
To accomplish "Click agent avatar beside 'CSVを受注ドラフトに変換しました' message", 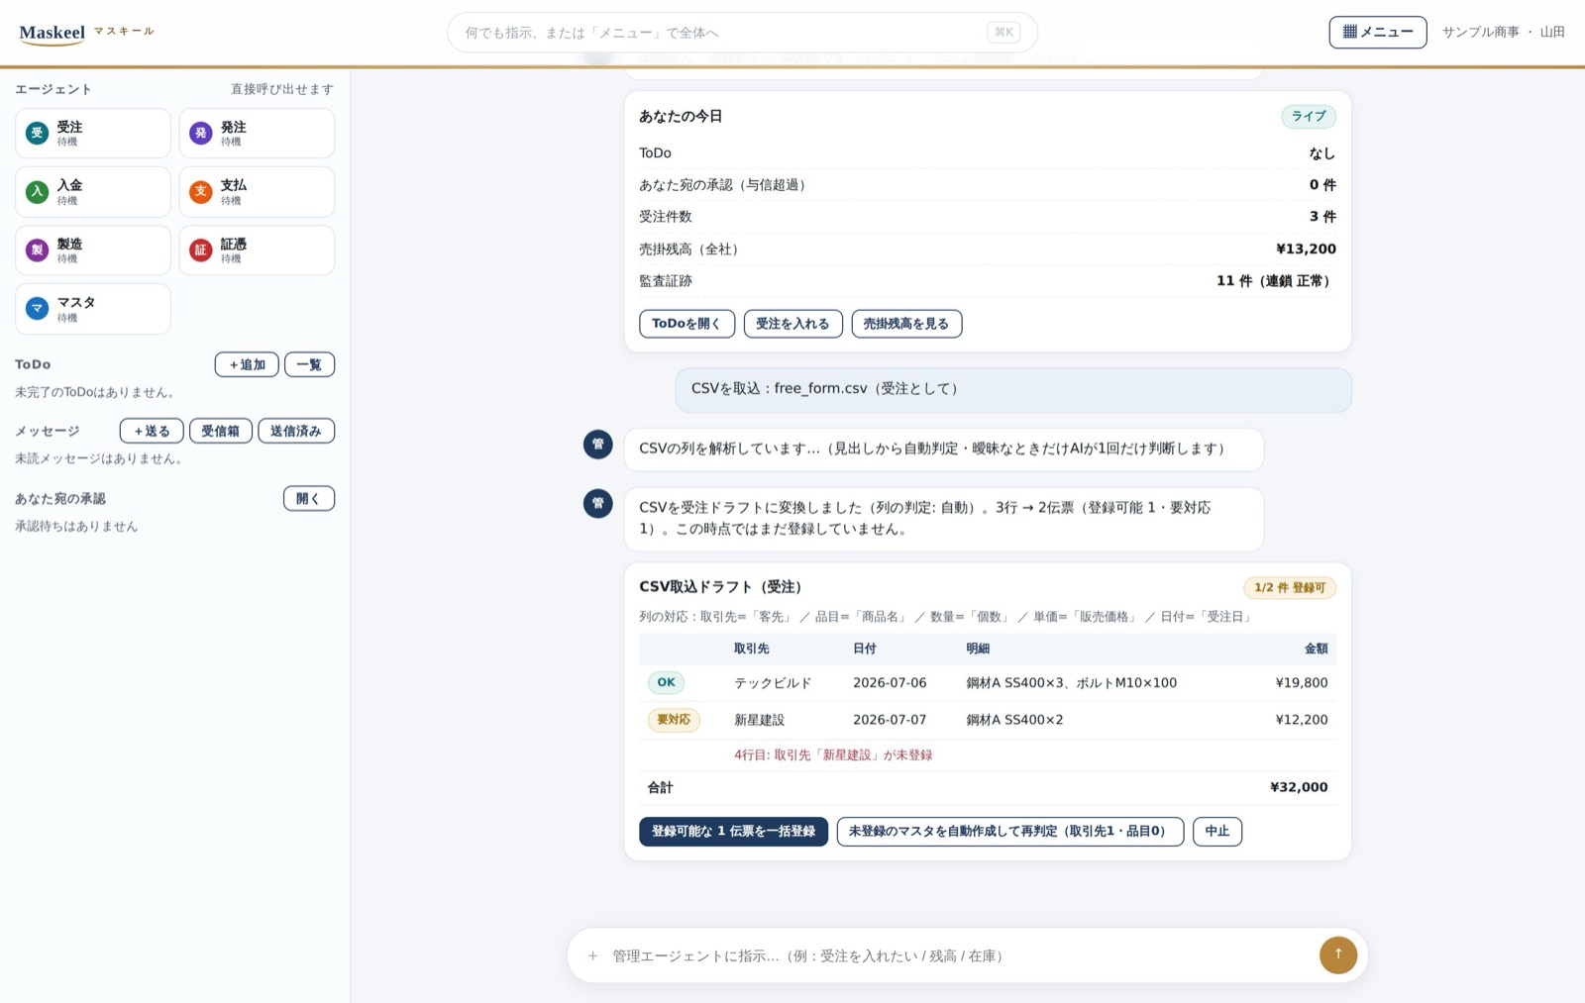I will 597,503.
